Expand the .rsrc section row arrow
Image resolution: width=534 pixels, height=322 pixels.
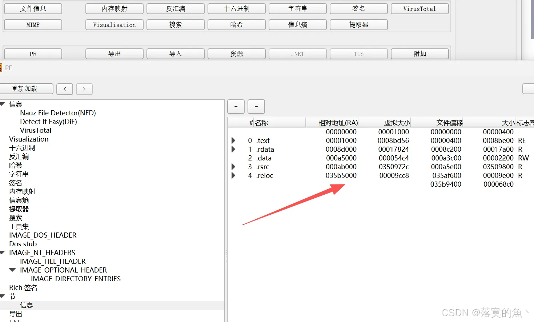click(x=233, y=167)
